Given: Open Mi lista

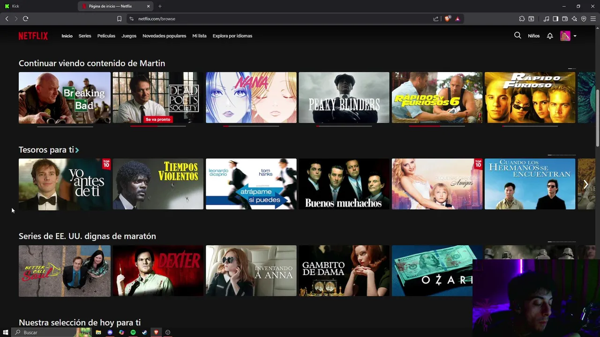Looking at the screenshot, I should pyautogui.click(x=199, y=36).
